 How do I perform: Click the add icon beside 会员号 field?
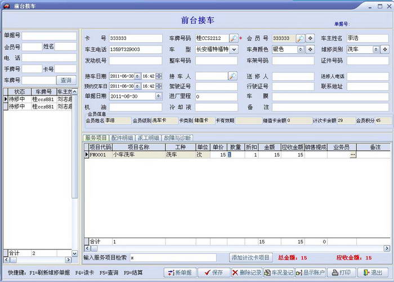pyautogui.click(x=310, y=39)
